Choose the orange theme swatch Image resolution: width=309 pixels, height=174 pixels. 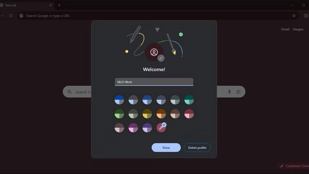161,114
